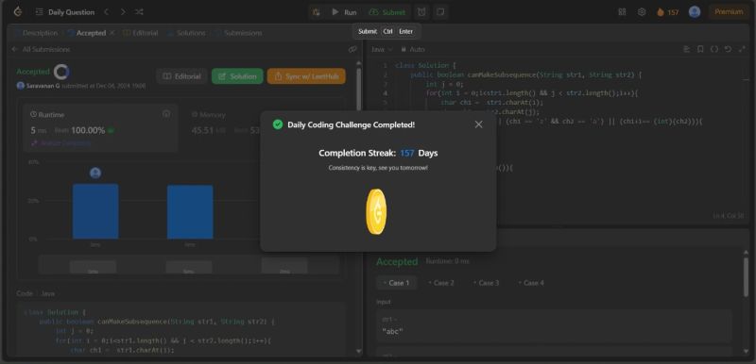The image size is (756, 364).
Task: Click the Accepted text in test result panel
Action: (x=397, y=261)
